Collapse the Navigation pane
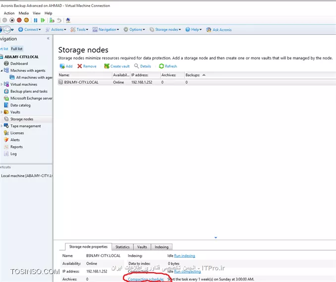This screenshot has height=282, width=336. coord(48,38)
